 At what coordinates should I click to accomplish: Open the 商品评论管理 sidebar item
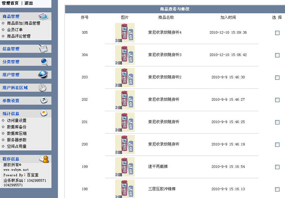tap(19, 36)
